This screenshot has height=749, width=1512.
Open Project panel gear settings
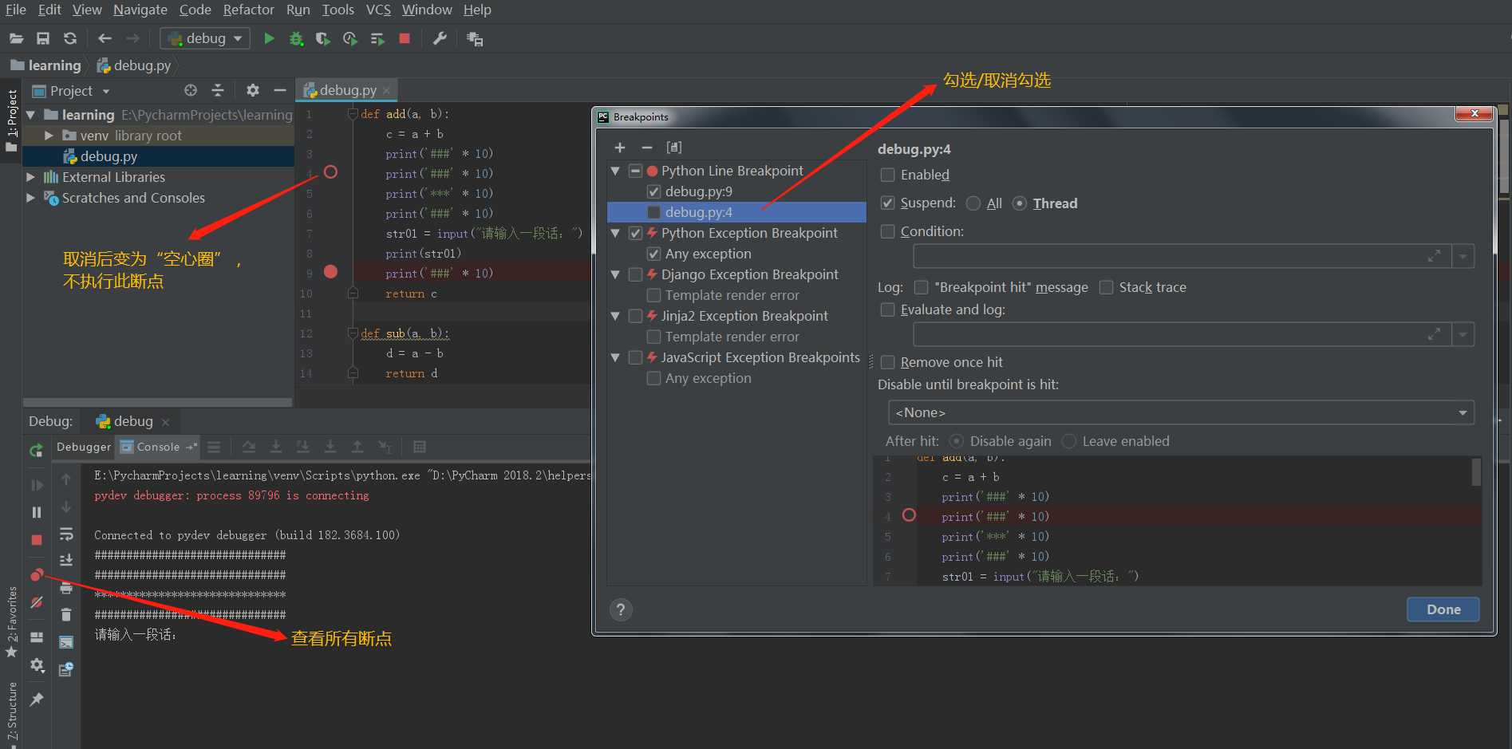(253, 90)
